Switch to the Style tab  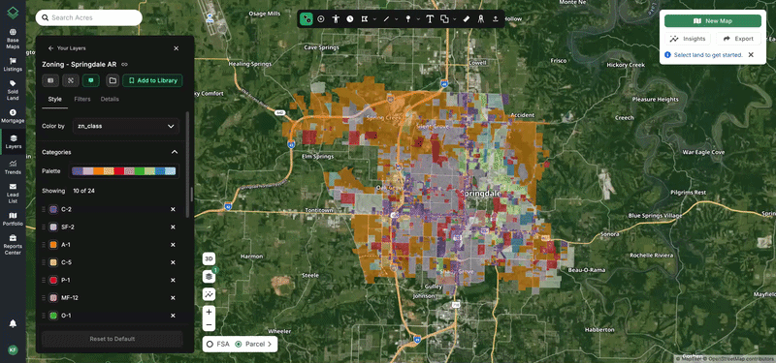[x=55, y=100]
